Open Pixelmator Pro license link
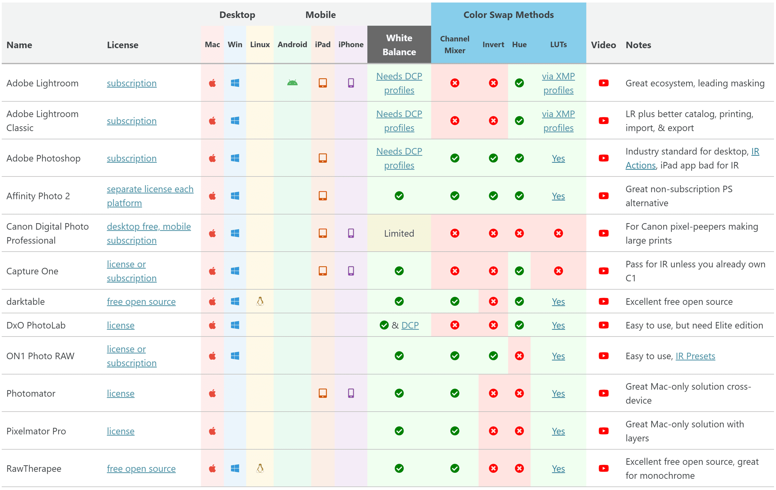776x490 pixels. click(x=121, y=431)
